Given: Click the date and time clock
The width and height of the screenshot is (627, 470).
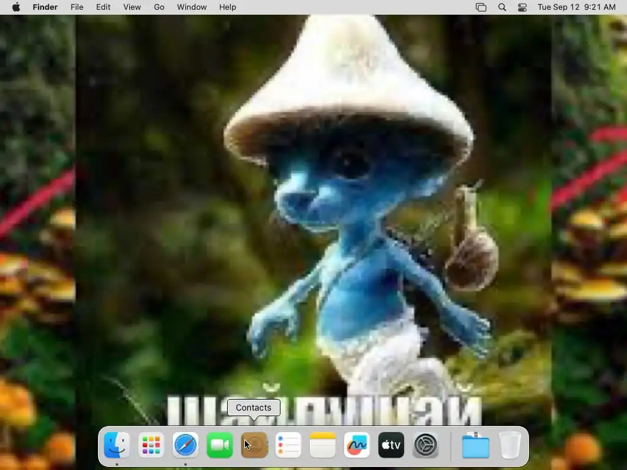Looking at the screenshot, I should pyautogui.click(x=577, y=7).
